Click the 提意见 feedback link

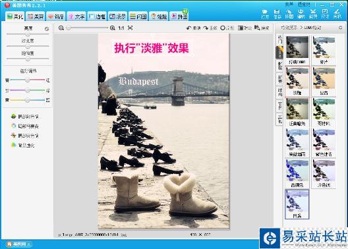(304, 4)
